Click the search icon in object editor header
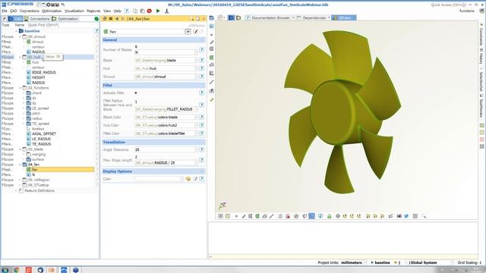This screenshot has height=273, width=486. pyautogui.click(x=192, y=19)
